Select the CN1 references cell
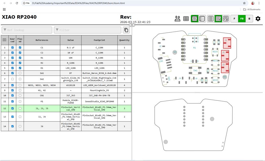Image resolution: width=265 pixels, height=161 pixels. (42, 95)
